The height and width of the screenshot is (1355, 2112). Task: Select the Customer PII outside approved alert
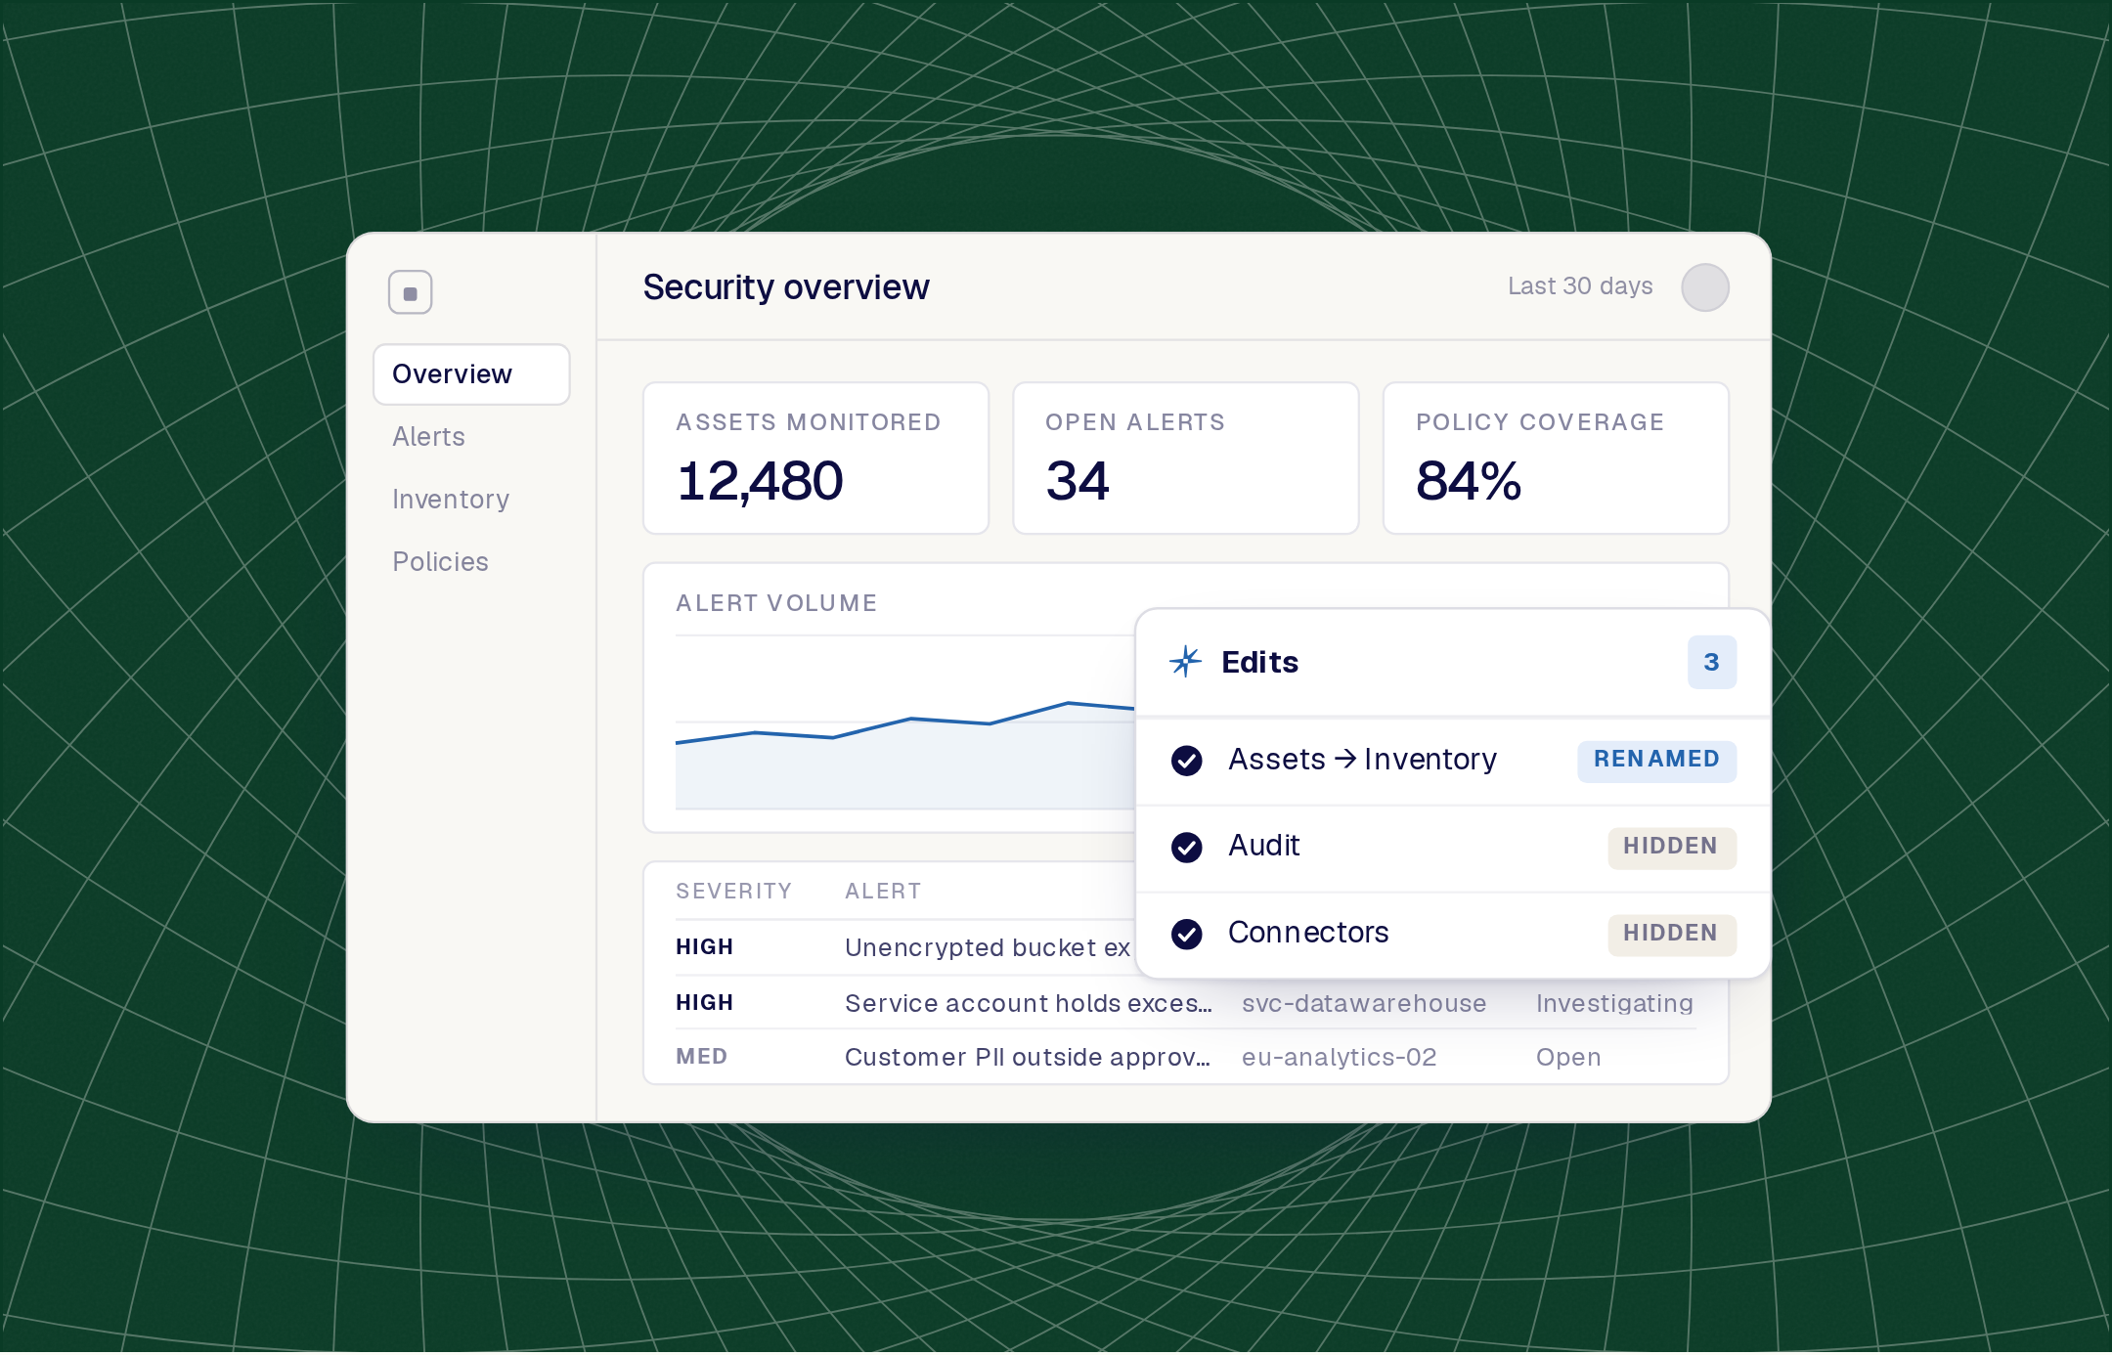(1185, 1057)
